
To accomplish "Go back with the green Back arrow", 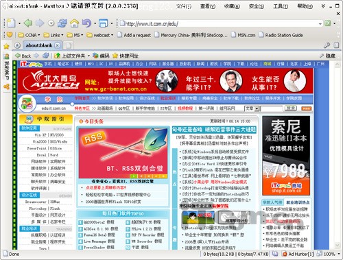I will pos(28,23).
